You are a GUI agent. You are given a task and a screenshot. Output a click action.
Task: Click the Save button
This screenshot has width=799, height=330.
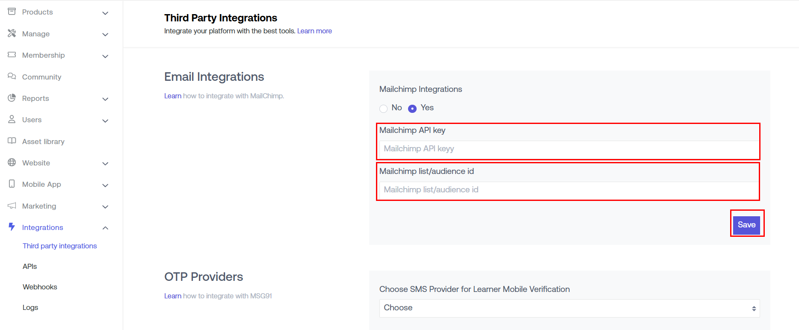click(x=746, y=225)
